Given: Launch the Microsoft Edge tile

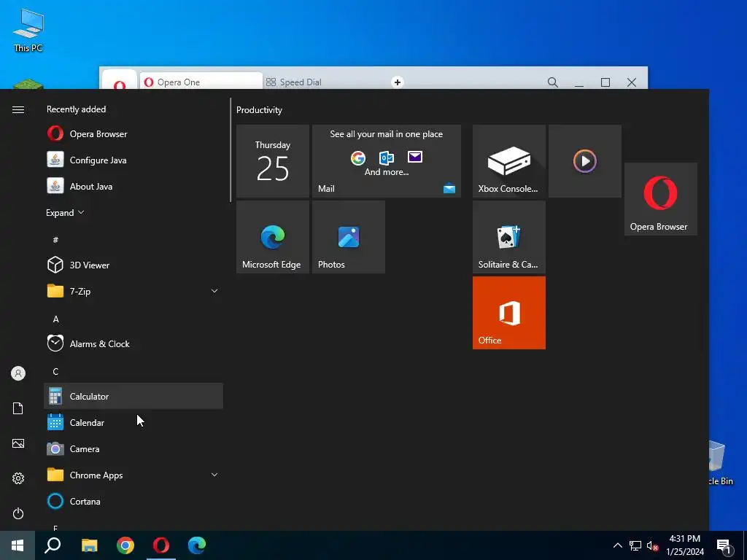Looking at the screenshot, I should pyautogui.click(x=273, y=237).
